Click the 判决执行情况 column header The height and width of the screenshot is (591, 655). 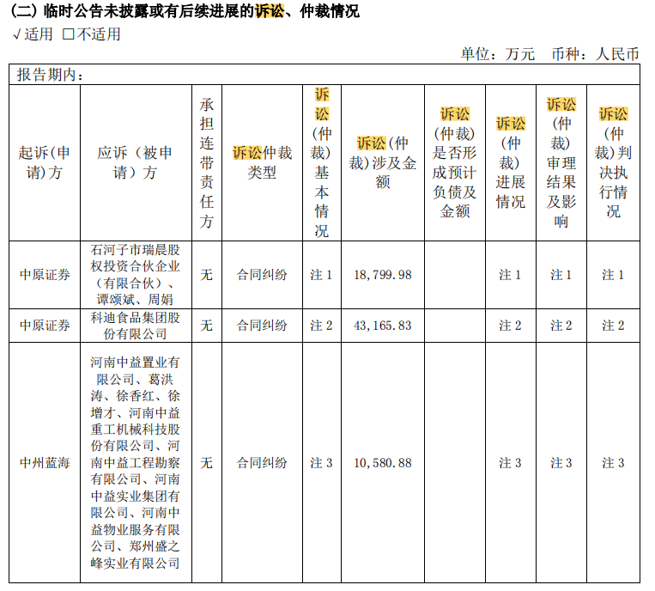click(613, 162)
